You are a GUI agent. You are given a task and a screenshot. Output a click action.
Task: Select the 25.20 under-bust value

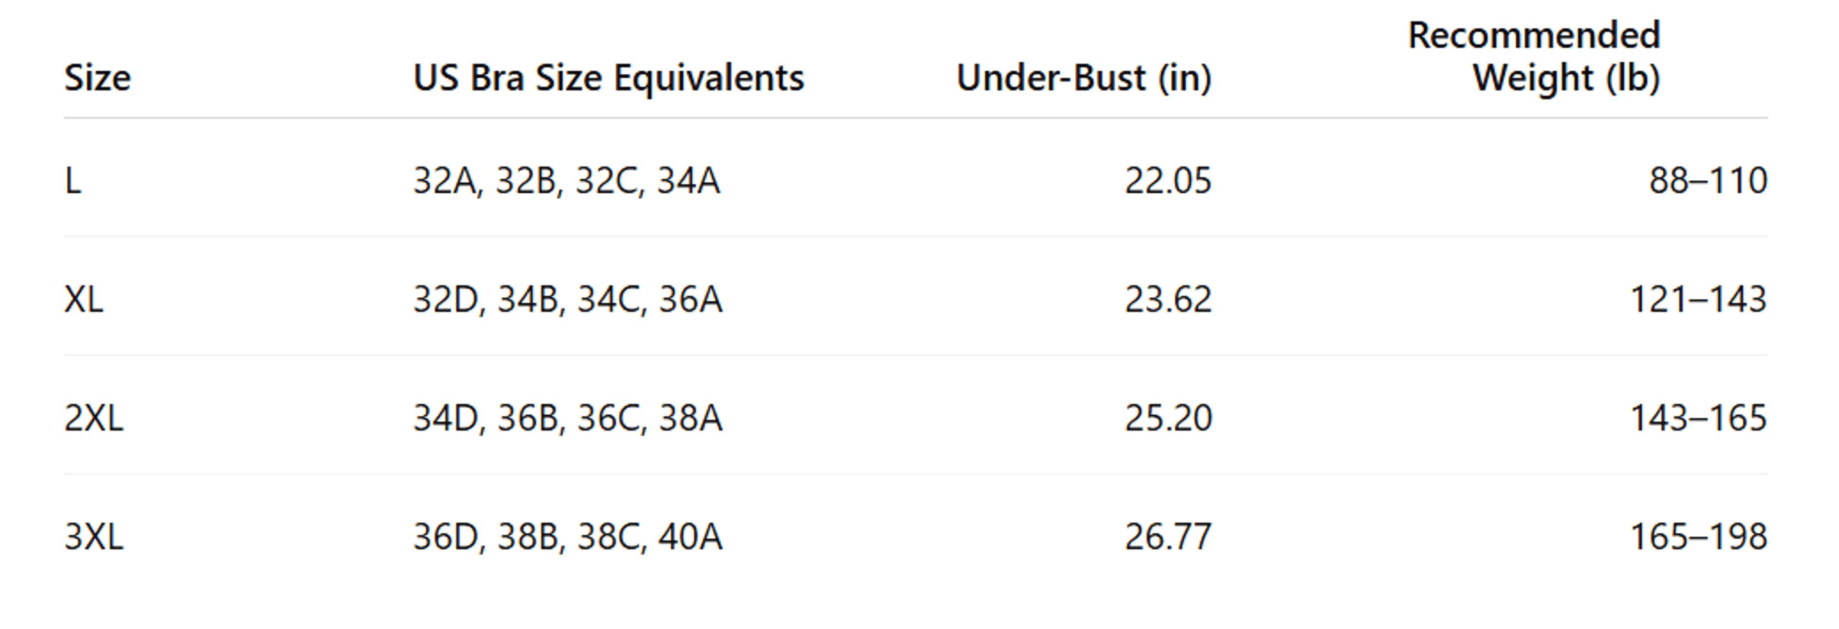(x=1168, y=418)
